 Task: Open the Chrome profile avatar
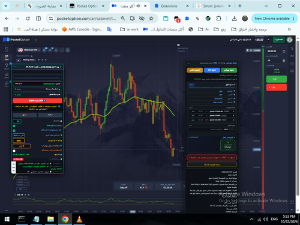click(245, 19)
